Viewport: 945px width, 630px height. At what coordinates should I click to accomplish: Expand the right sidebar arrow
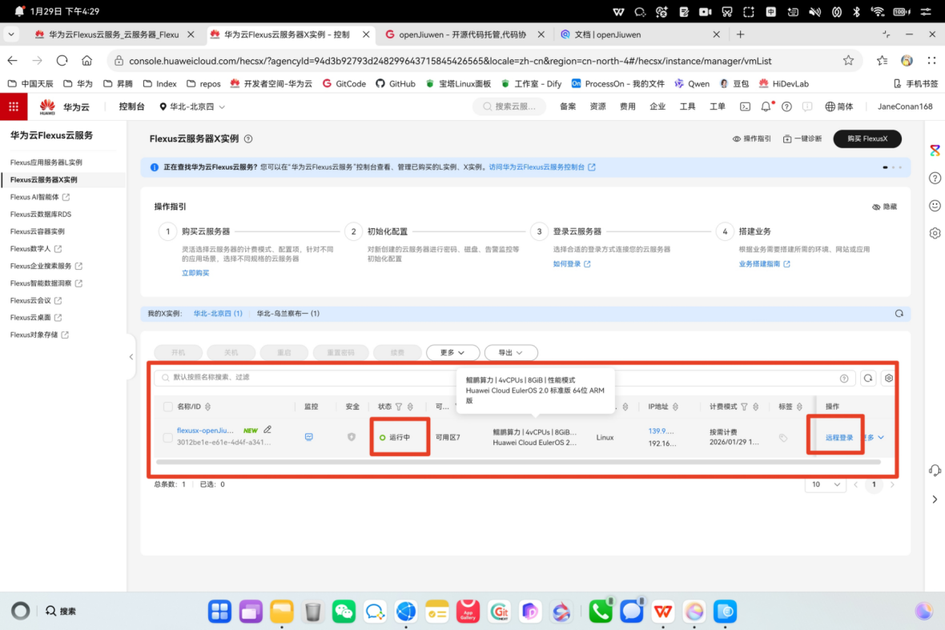coord(935,500)
